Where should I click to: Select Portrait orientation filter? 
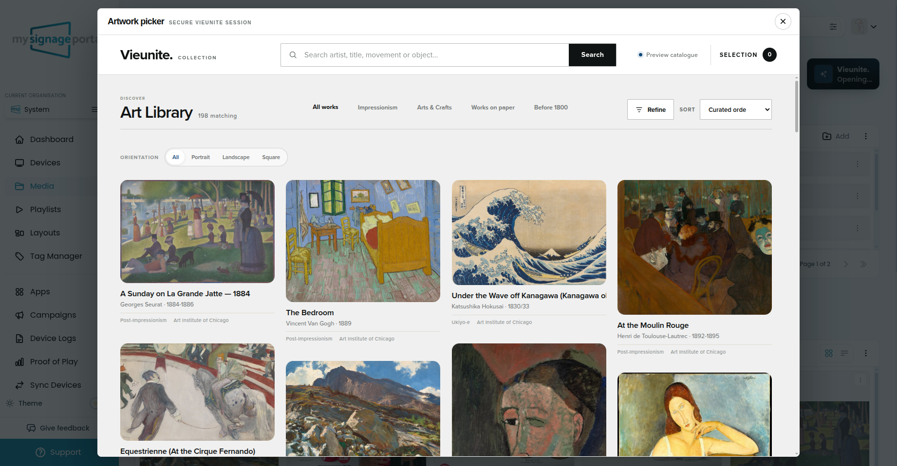pyautogui.click(x=201, y=157)
